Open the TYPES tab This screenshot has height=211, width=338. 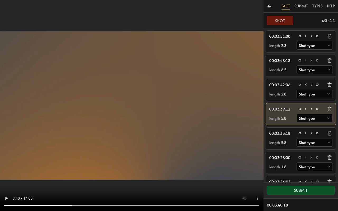317,6
